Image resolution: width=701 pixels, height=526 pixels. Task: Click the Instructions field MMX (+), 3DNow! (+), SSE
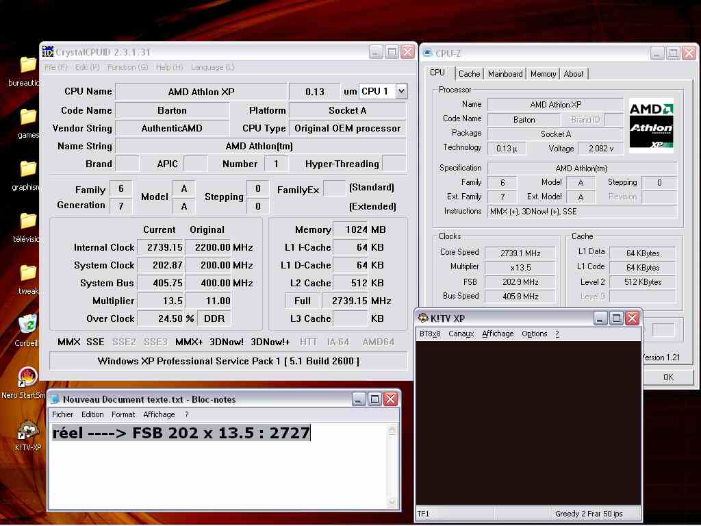click(x=582, y=212)
